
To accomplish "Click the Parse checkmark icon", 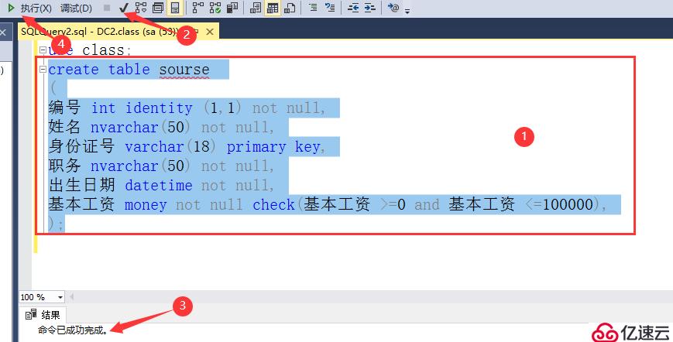I will coord(124,8).
